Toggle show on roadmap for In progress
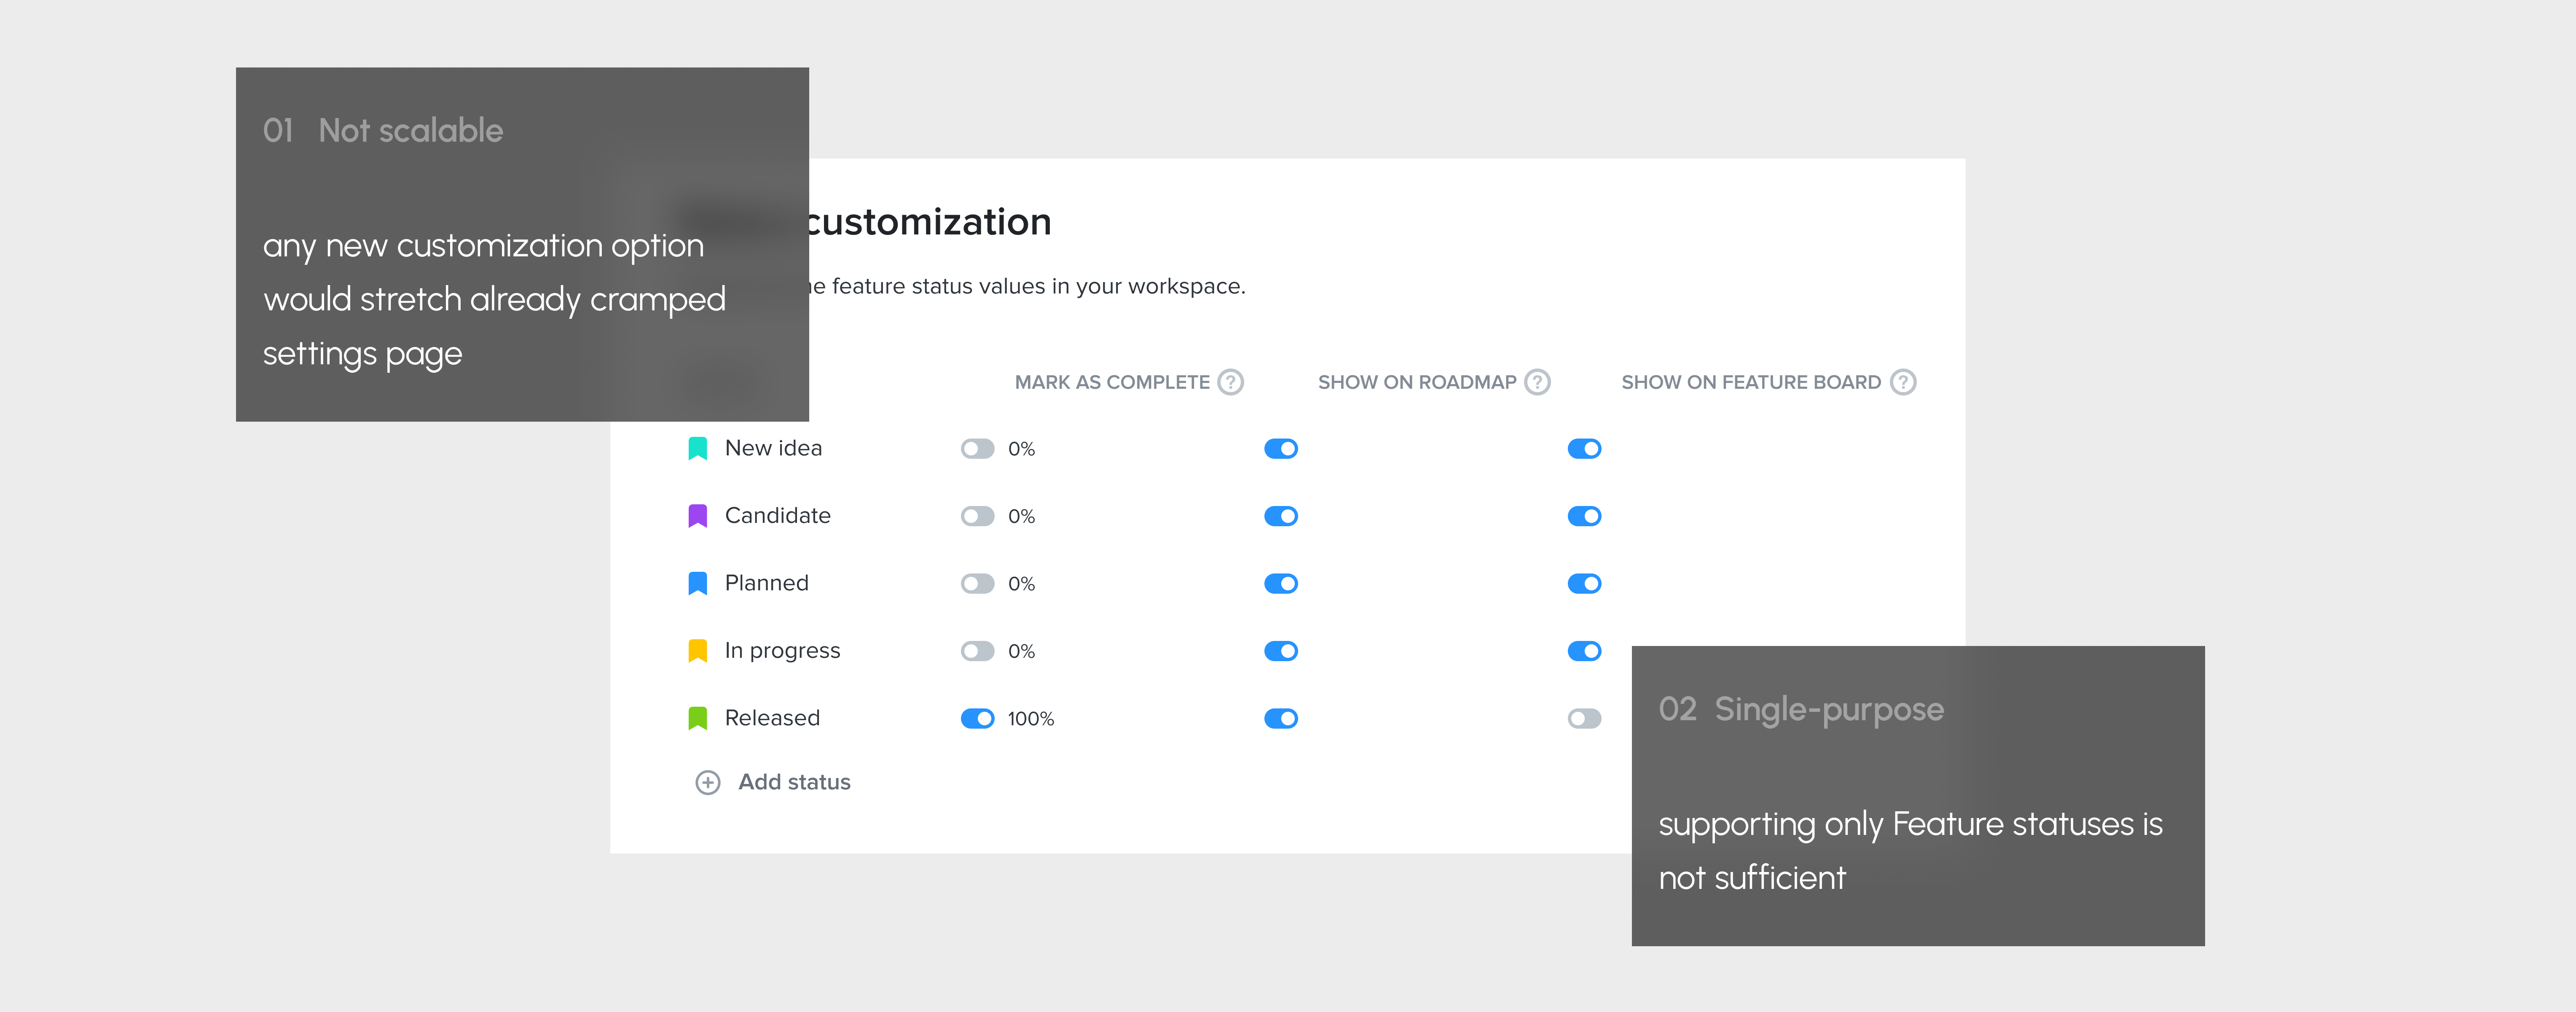This screenshot has width=2576, height=1012. [1281, 651]
